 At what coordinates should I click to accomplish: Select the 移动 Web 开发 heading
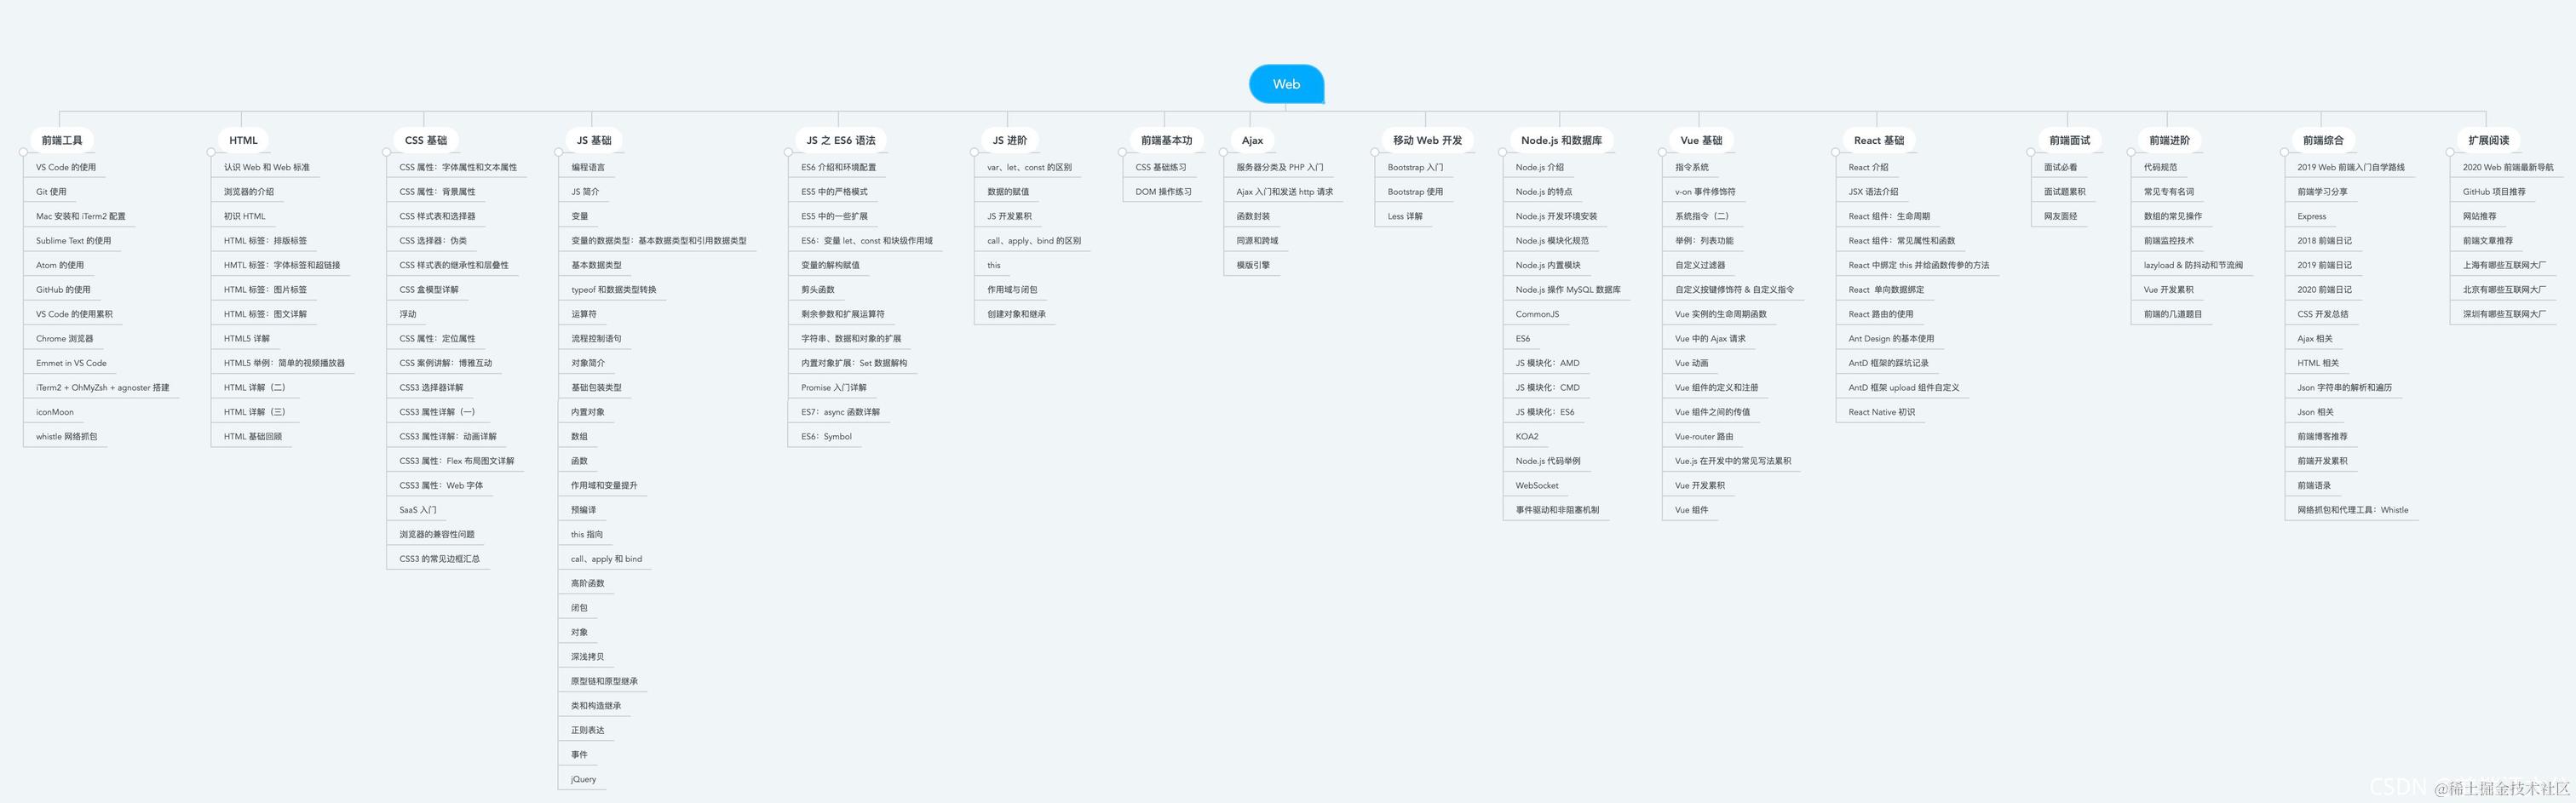[1427, 140]
